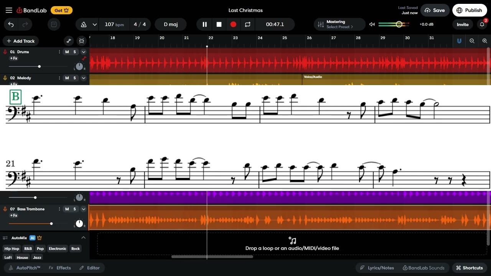Expand the Bass Trombone track chevron
This screenshot has height=276, width=491.
pyautogui.click(x=83, y=209)
